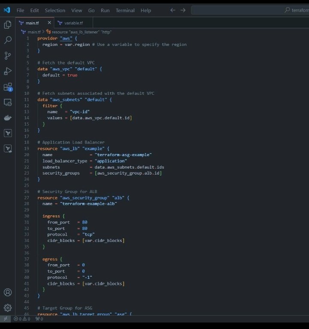This screenshot has height=329, width=309.
Task: Click 'ingress' block keyword
Action: [51, 216]
